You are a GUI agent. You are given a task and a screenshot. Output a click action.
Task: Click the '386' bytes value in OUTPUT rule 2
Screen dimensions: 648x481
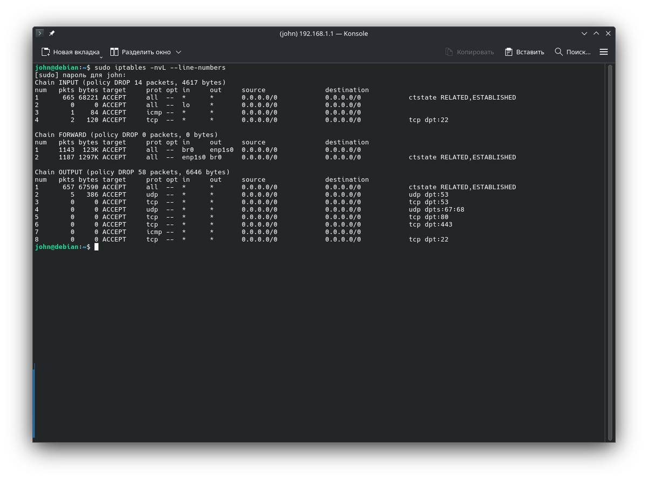[93, 195]
